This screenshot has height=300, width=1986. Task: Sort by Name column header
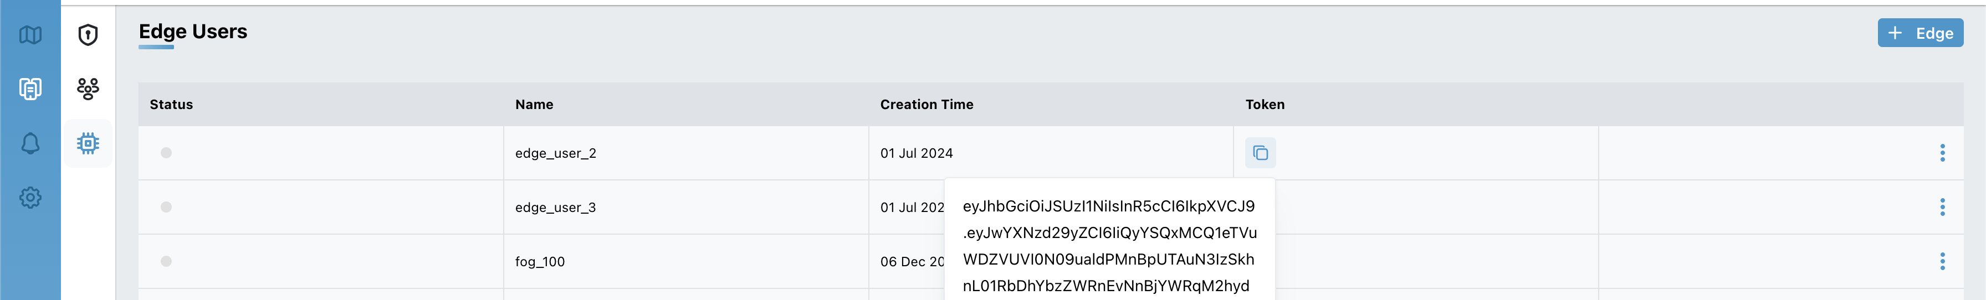pos(534,105)
